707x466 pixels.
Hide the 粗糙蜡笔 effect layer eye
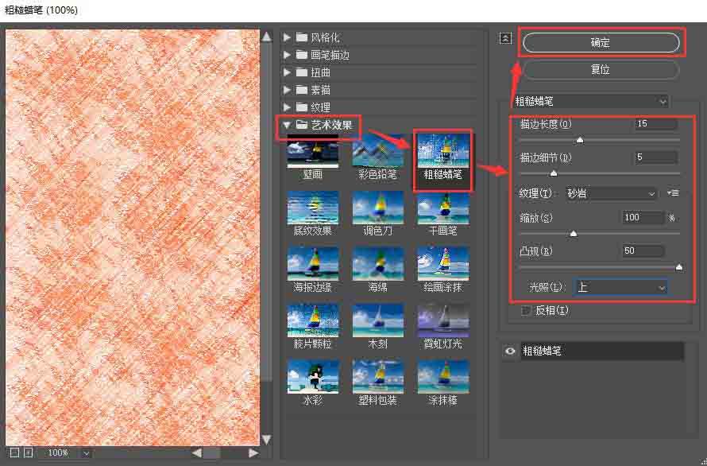coord(510,351)
